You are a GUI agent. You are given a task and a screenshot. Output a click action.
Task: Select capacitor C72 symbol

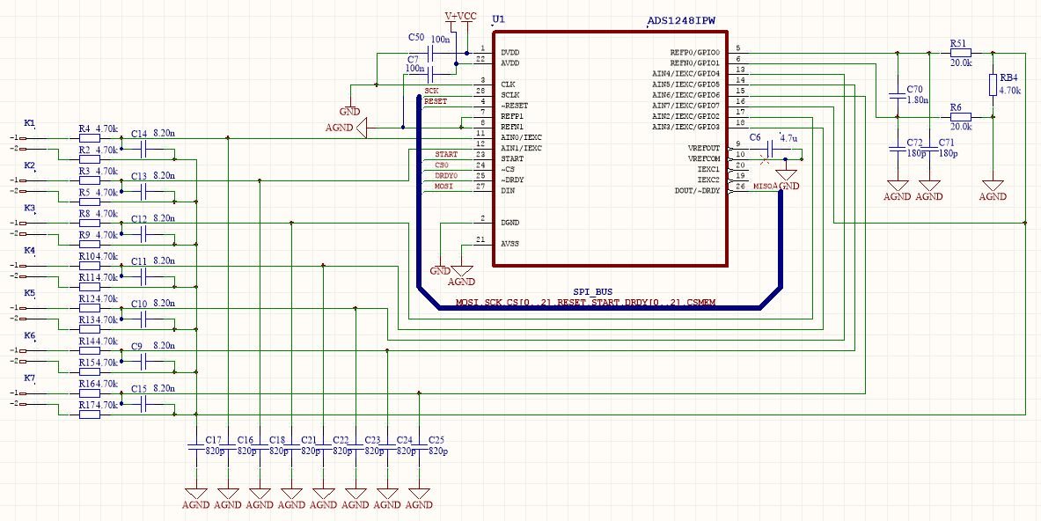[x=897, y=149]
